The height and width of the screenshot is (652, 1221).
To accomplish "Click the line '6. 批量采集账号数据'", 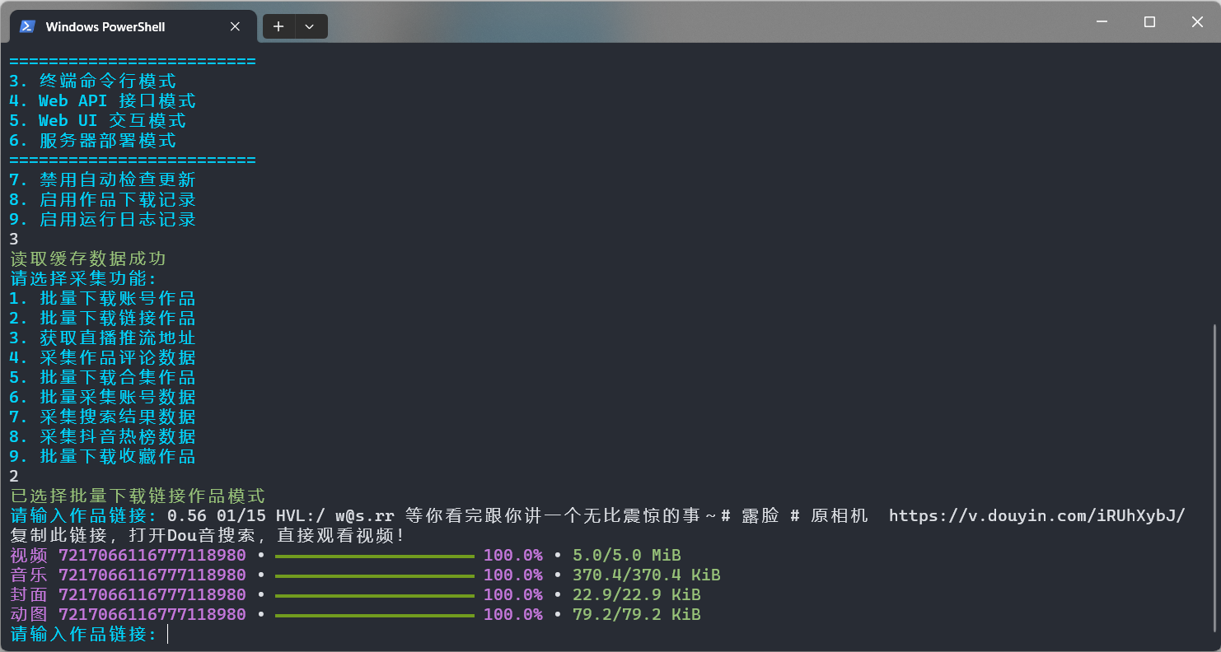I will point(103,398).
